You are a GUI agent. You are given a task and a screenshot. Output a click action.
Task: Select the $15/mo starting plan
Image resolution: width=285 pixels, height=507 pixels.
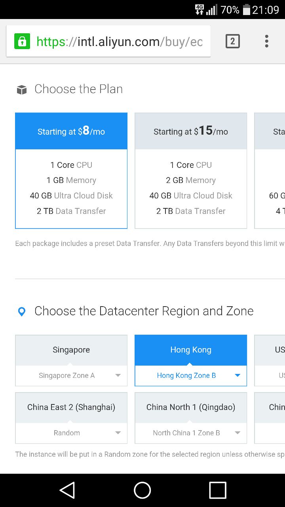pyautogui.click(x=191, y=171)
